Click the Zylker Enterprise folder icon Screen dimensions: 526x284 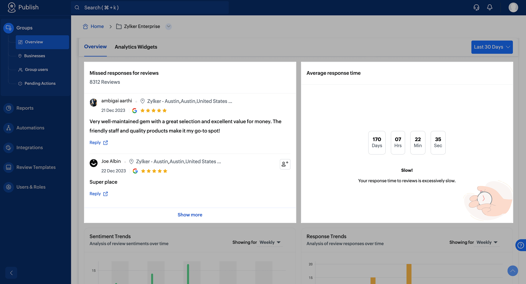119,26
